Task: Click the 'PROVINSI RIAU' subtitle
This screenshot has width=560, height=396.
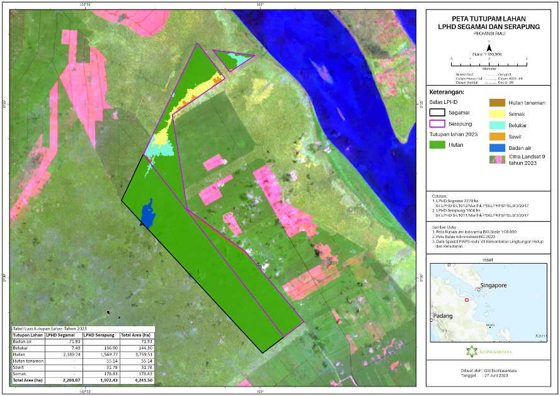Action: [x=489, y=33]
